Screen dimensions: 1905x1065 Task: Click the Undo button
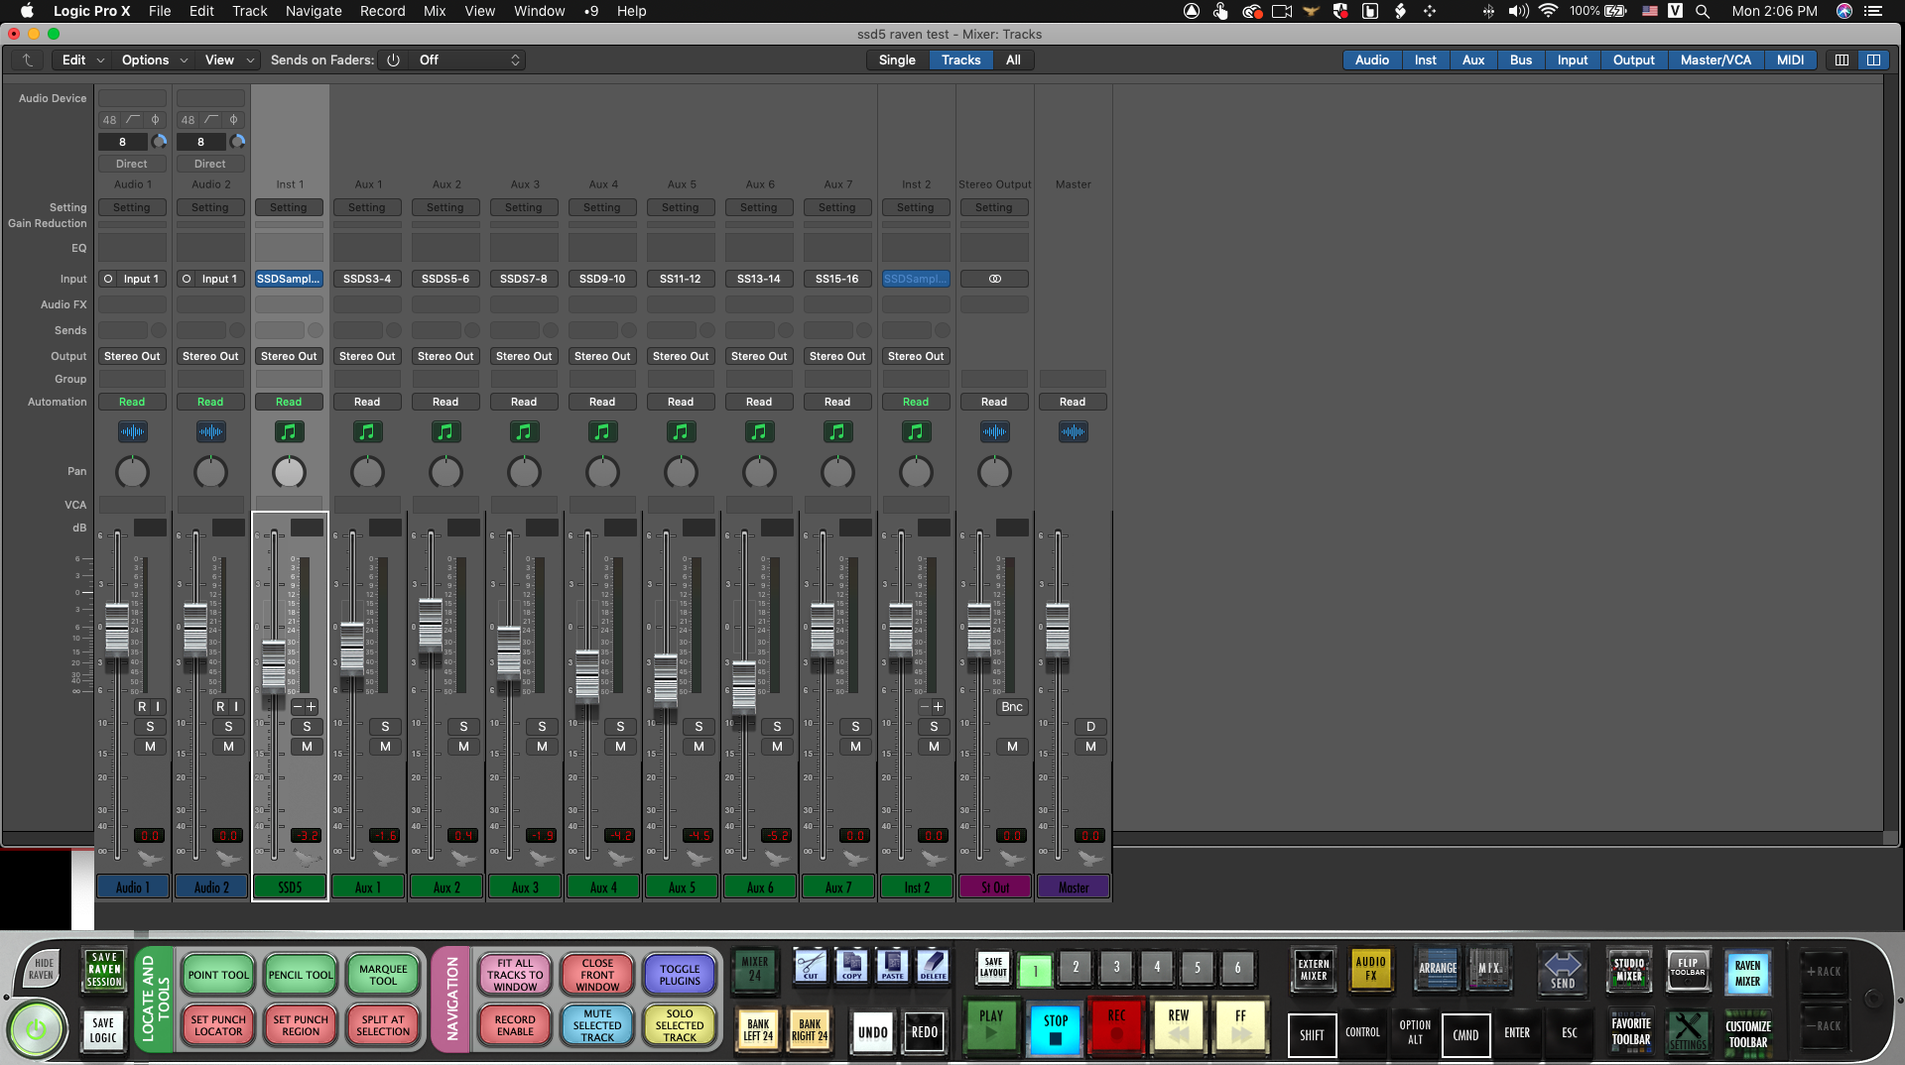point(873,1032)
